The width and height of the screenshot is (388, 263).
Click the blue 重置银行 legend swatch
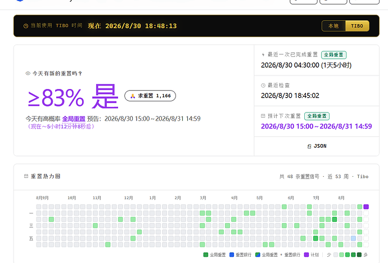pyautogui.click(x=232, y=255)
